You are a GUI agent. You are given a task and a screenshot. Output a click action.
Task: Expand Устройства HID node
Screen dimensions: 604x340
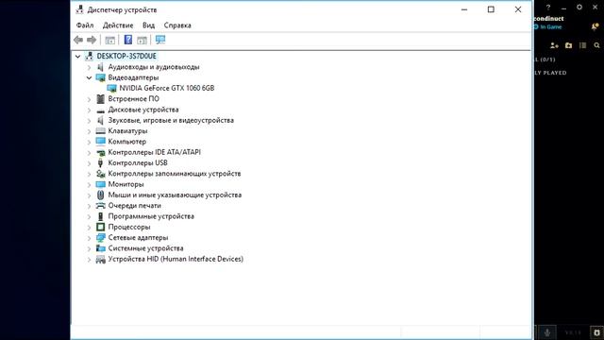click(x=89, y=260)
